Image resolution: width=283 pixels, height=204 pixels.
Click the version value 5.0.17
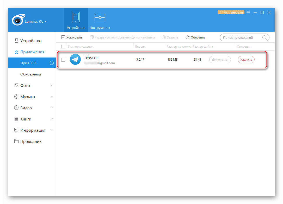(x=140, y=60)
